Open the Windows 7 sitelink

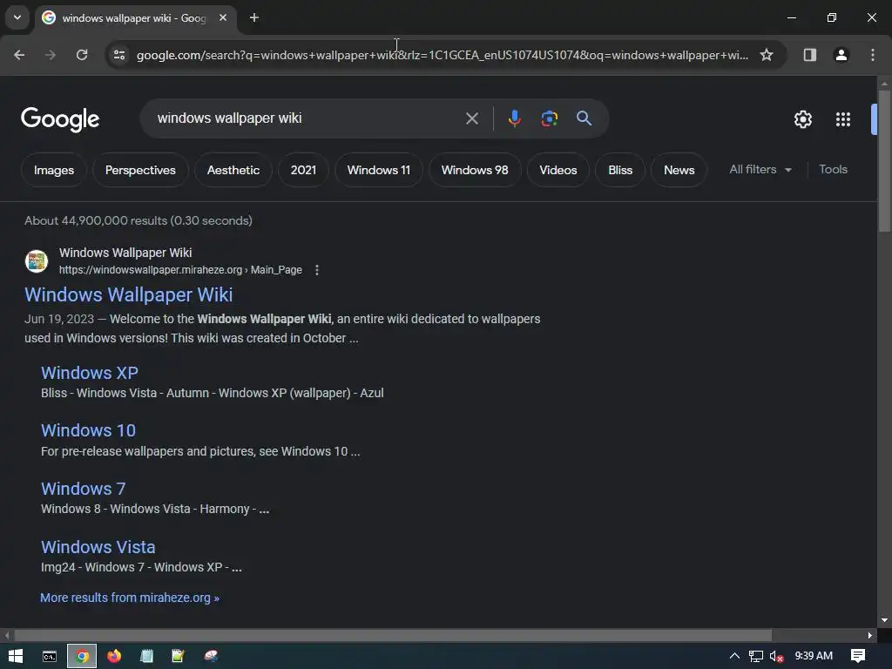tap(83, 489)
